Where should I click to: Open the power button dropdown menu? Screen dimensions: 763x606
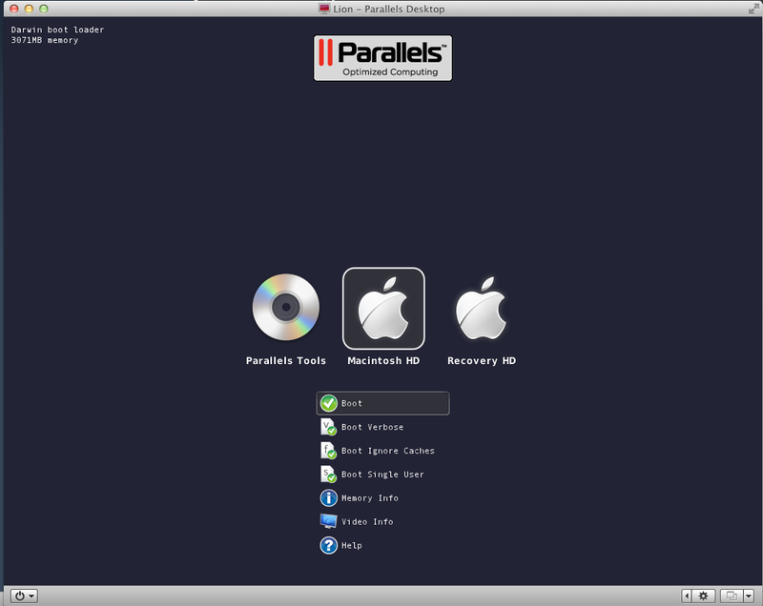tap(26, 596)
